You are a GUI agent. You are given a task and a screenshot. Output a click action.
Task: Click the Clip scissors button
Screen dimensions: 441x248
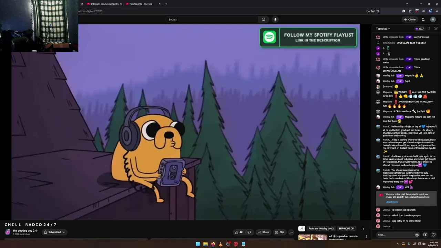[279, 232]
